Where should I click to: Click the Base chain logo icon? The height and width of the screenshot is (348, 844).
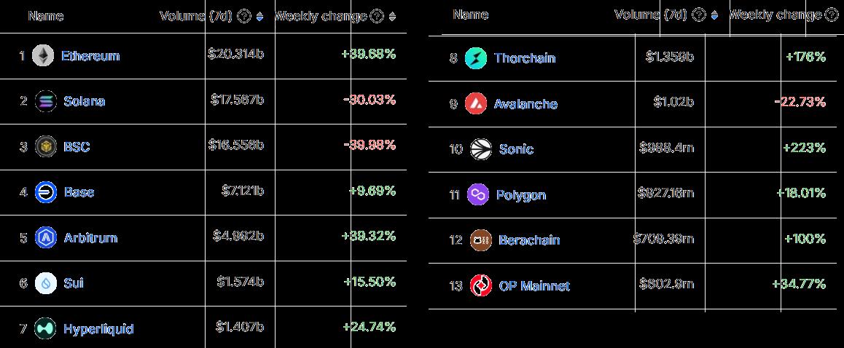(x=46, y=192)
